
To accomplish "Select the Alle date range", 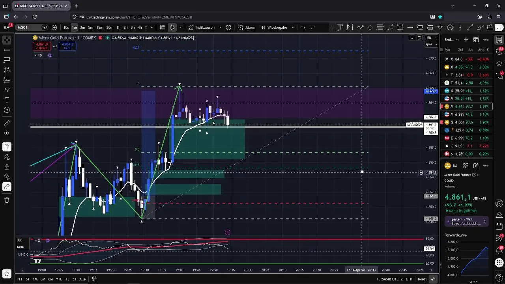I will click(82, 279).
